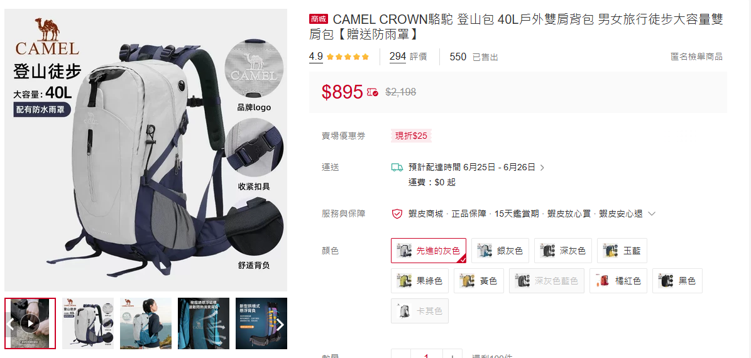Screen dimensions: 751x358
Task: Expand the 服務與保障 details chevron
Action: coord(651,214)
